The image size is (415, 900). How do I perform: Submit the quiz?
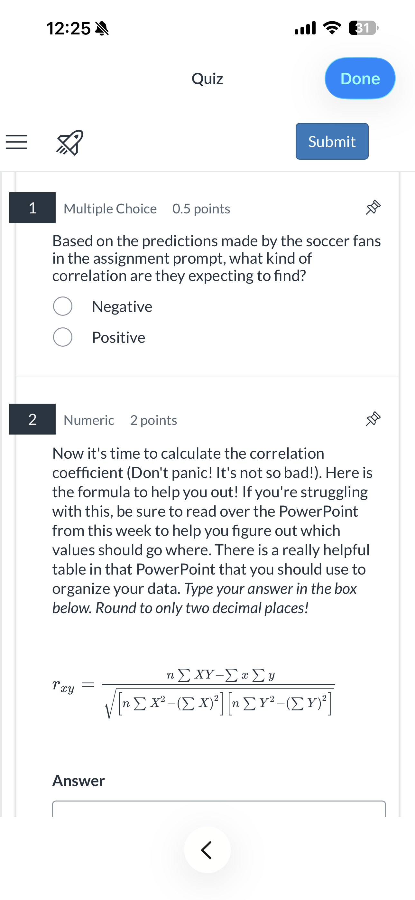[x=332, y=142]
